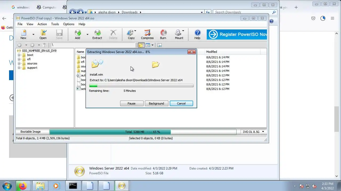341x191 pixels.
Task: Click the Copy toolbar icon
Action: click(x=131, y=34)
